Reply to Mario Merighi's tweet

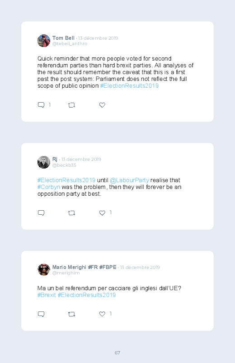pos(41,314)
